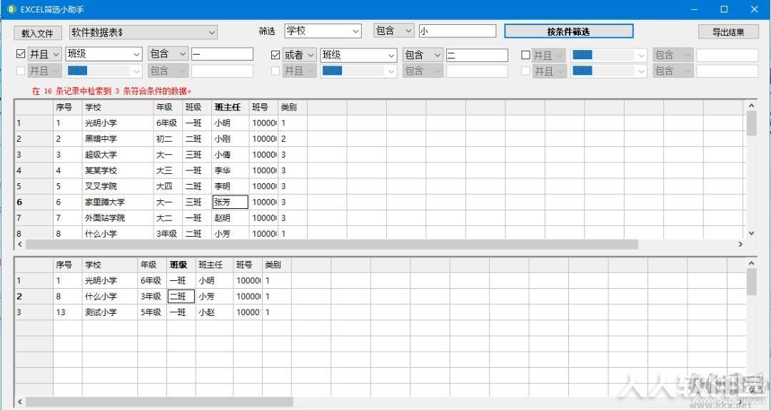The height and width of the screenshot is (410, 771).
Task: Click the source table's scroll-right arrow
Action: coord(740,244)
